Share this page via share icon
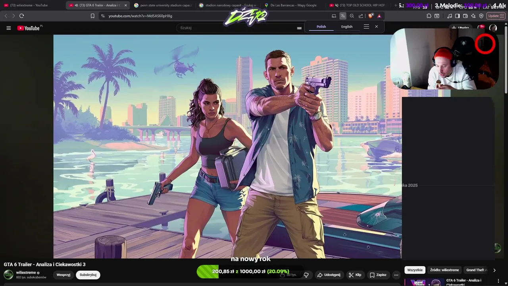Viewport: 508px width, 286px height. coord(361,16)
